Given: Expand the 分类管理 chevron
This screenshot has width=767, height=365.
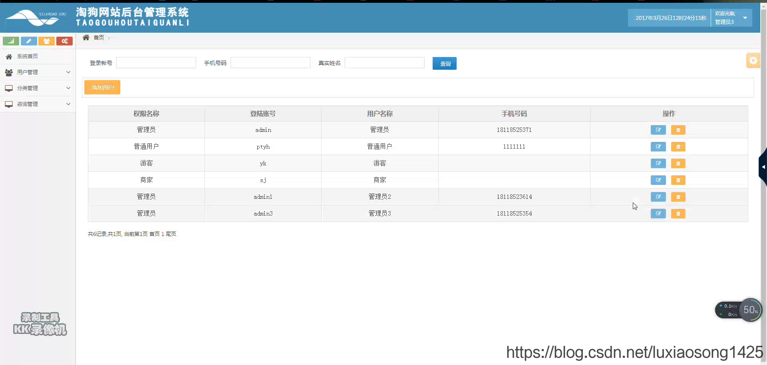Looking at the screenshot, I should point(68,88).
